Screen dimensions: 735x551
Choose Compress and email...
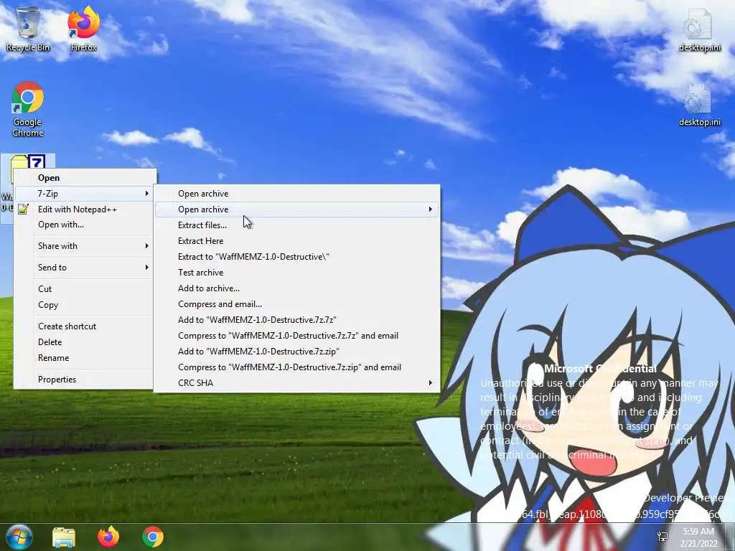coord(296,304)
